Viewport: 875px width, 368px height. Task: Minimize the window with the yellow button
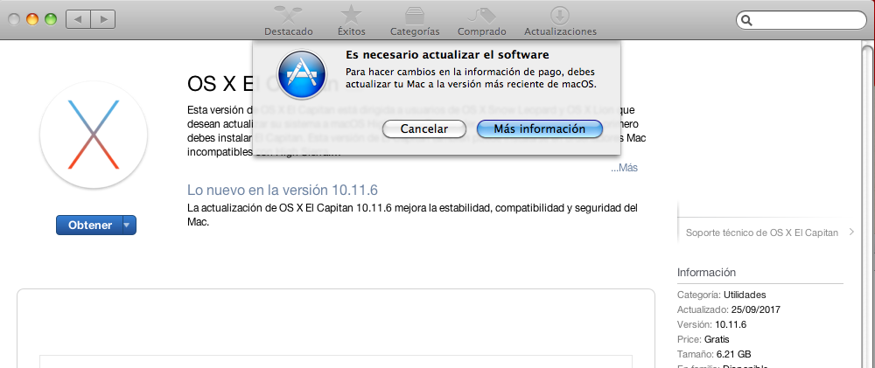click(x=32, y=19)
